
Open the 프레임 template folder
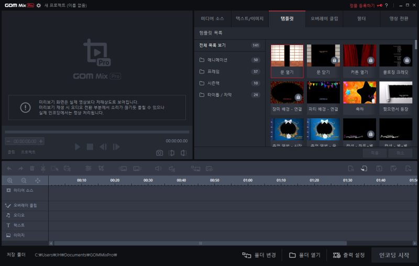pos(230,72)
